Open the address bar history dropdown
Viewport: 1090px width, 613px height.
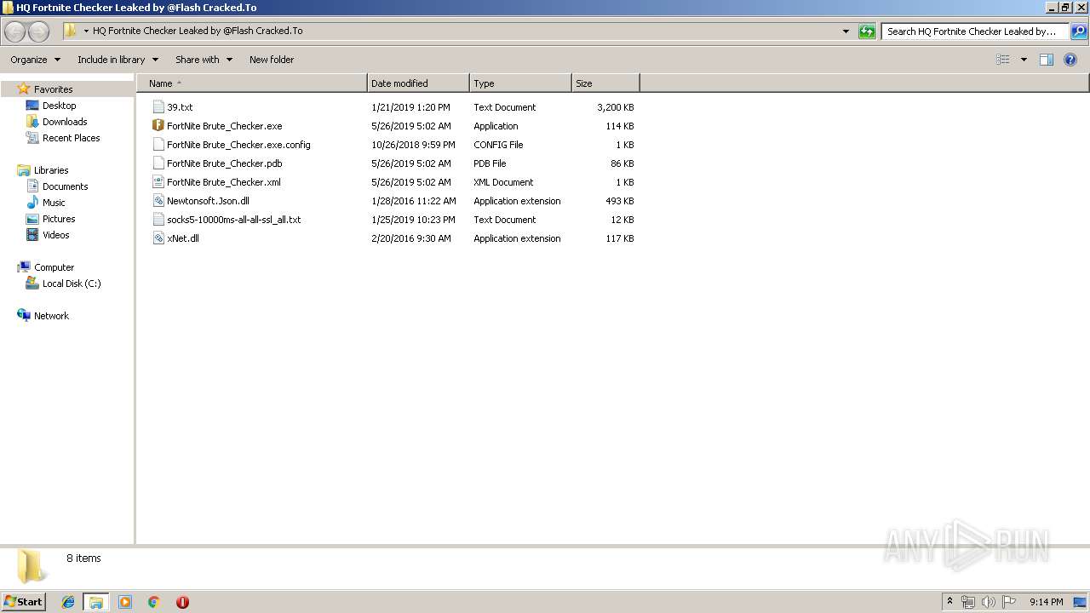[846, 32]
